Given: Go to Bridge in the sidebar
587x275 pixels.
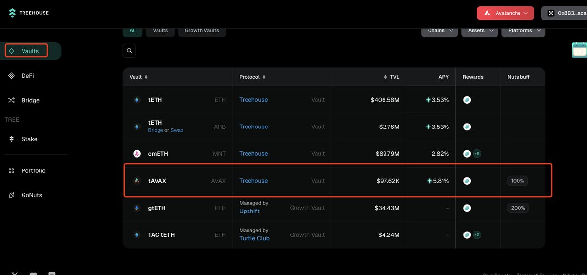Looking at the screenshot, I should 30,100.
